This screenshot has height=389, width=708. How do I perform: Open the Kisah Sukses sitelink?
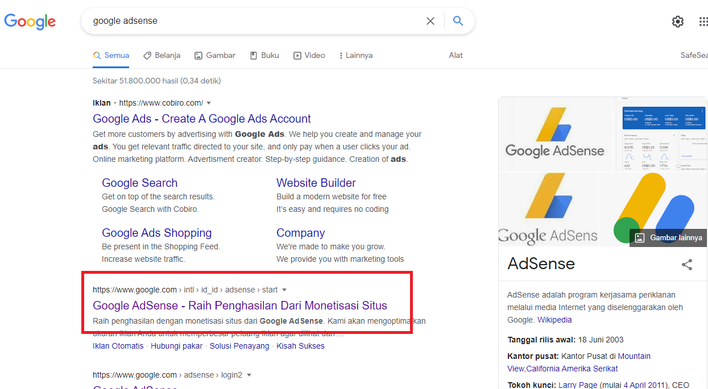[300, 346]
